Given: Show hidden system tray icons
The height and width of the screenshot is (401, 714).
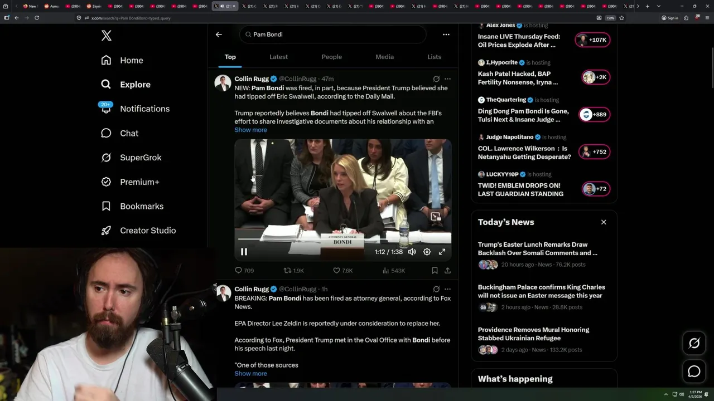Looking at the screenshot, I should (x=665, y=394).
